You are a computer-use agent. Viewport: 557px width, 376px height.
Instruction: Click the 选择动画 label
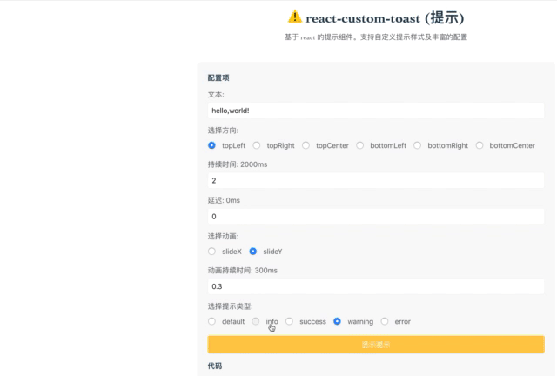223,237
